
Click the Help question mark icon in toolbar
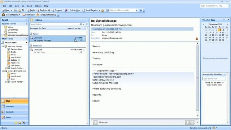[141, 10]
